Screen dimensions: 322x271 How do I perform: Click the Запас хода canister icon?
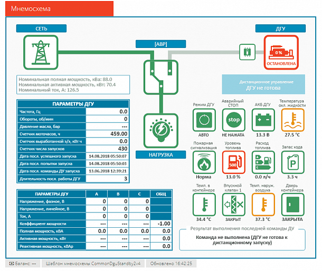point(292,162)
